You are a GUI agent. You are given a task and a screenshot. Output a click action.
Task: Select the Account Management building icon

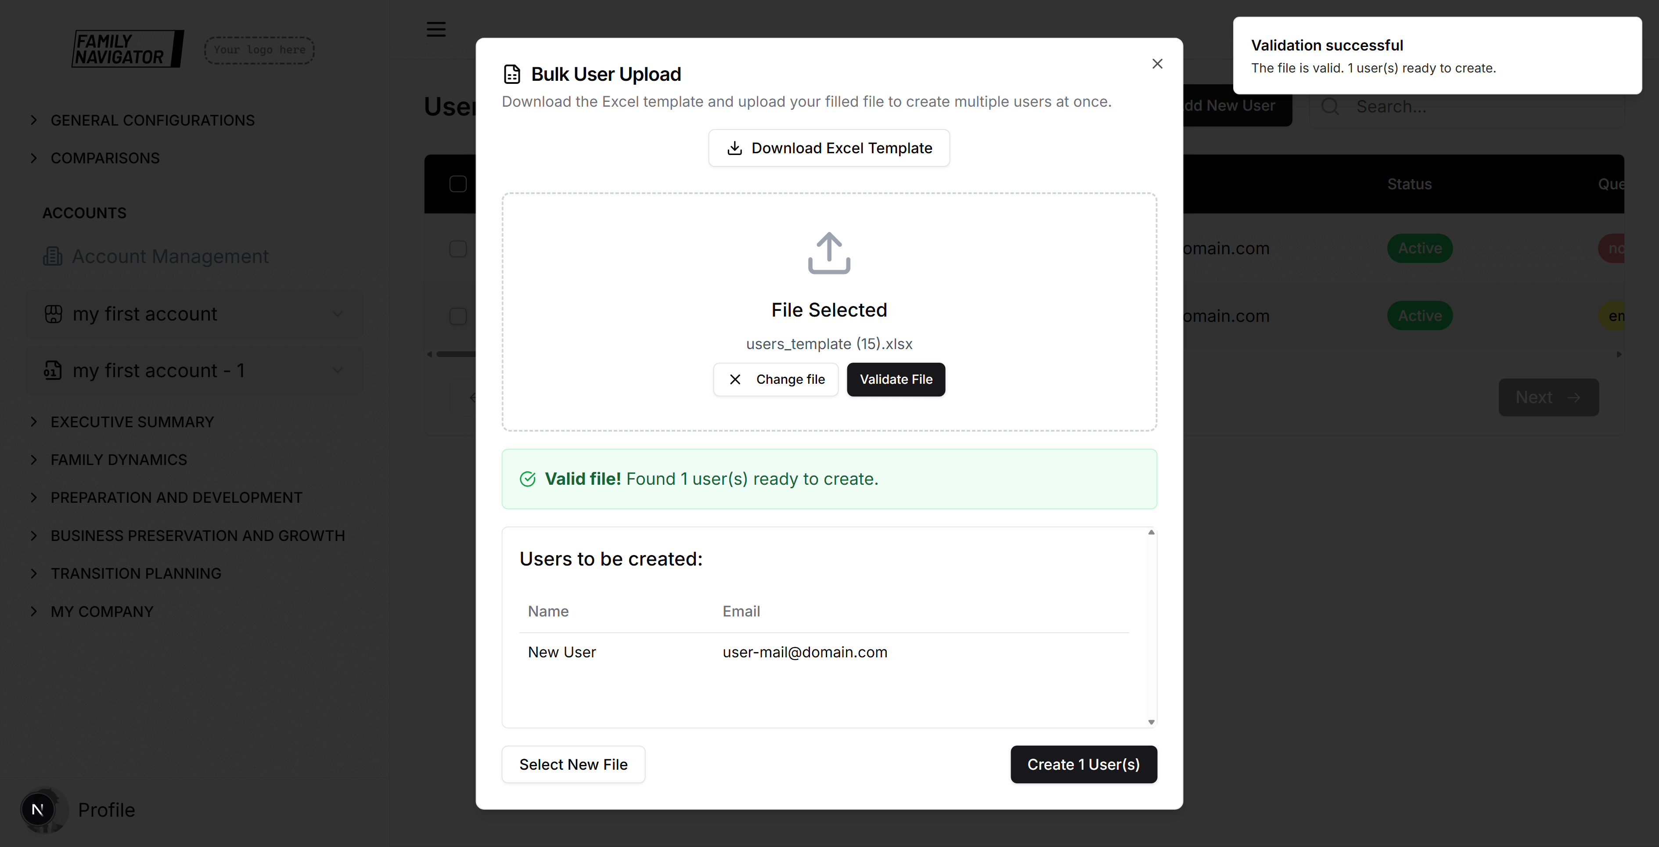pos(52,256)
